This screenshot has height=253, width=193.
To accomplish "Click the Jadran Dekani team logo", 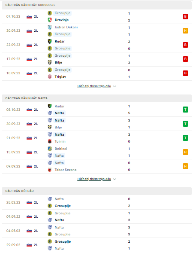I will (x=50, y=27).
